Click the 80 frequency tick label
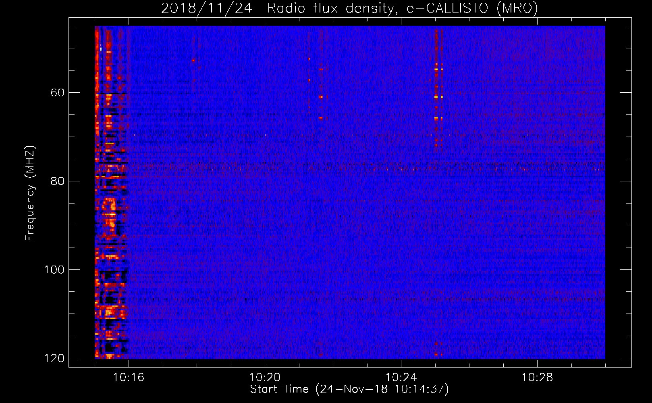 58,181
